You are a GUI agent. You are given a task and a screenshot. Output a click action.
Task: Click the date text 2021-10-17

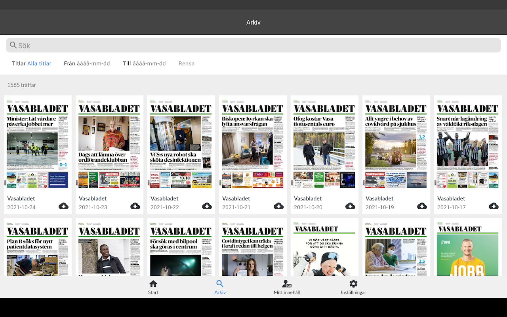pyautogui.click(x=452, y=207)
